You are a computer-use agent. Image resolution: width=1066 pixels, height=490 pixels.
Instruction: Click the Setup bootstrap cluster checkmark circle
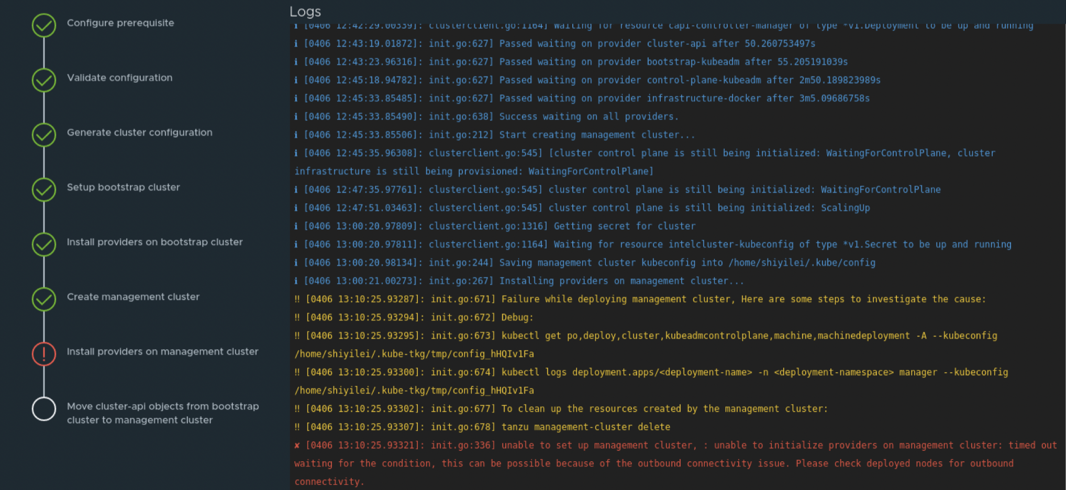tap(44, 190)
